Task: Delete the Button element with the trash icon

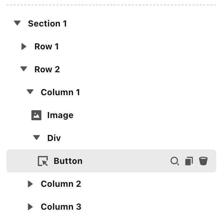Action: pos(203,161)
